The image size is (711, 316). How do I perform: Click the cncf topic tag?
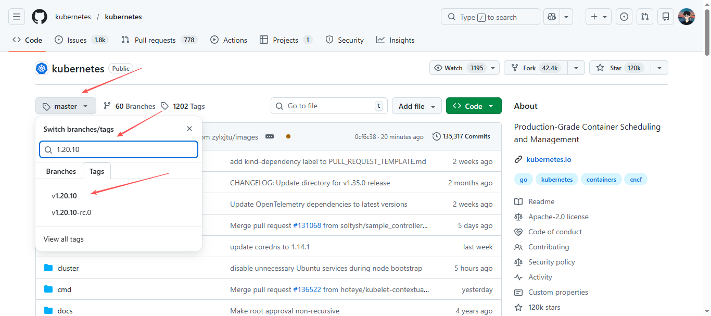click(x=636, y=180)
